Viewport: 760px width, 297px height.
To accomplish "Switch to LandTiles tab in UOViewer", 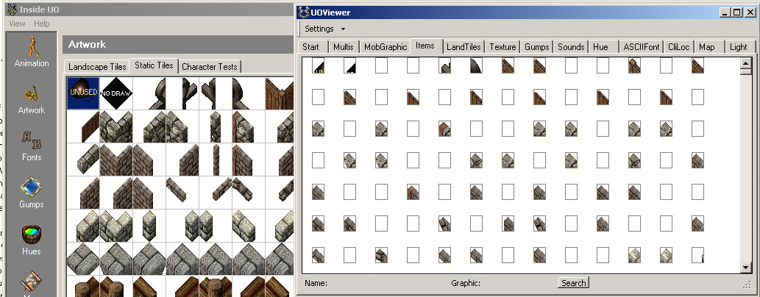I will pyautogui.click(x=464, y=46).
